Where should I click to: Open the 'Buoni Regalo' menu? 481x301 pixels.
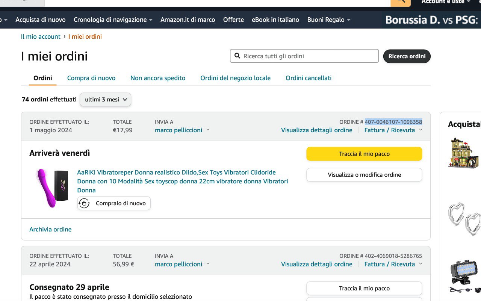coord(328,20)
